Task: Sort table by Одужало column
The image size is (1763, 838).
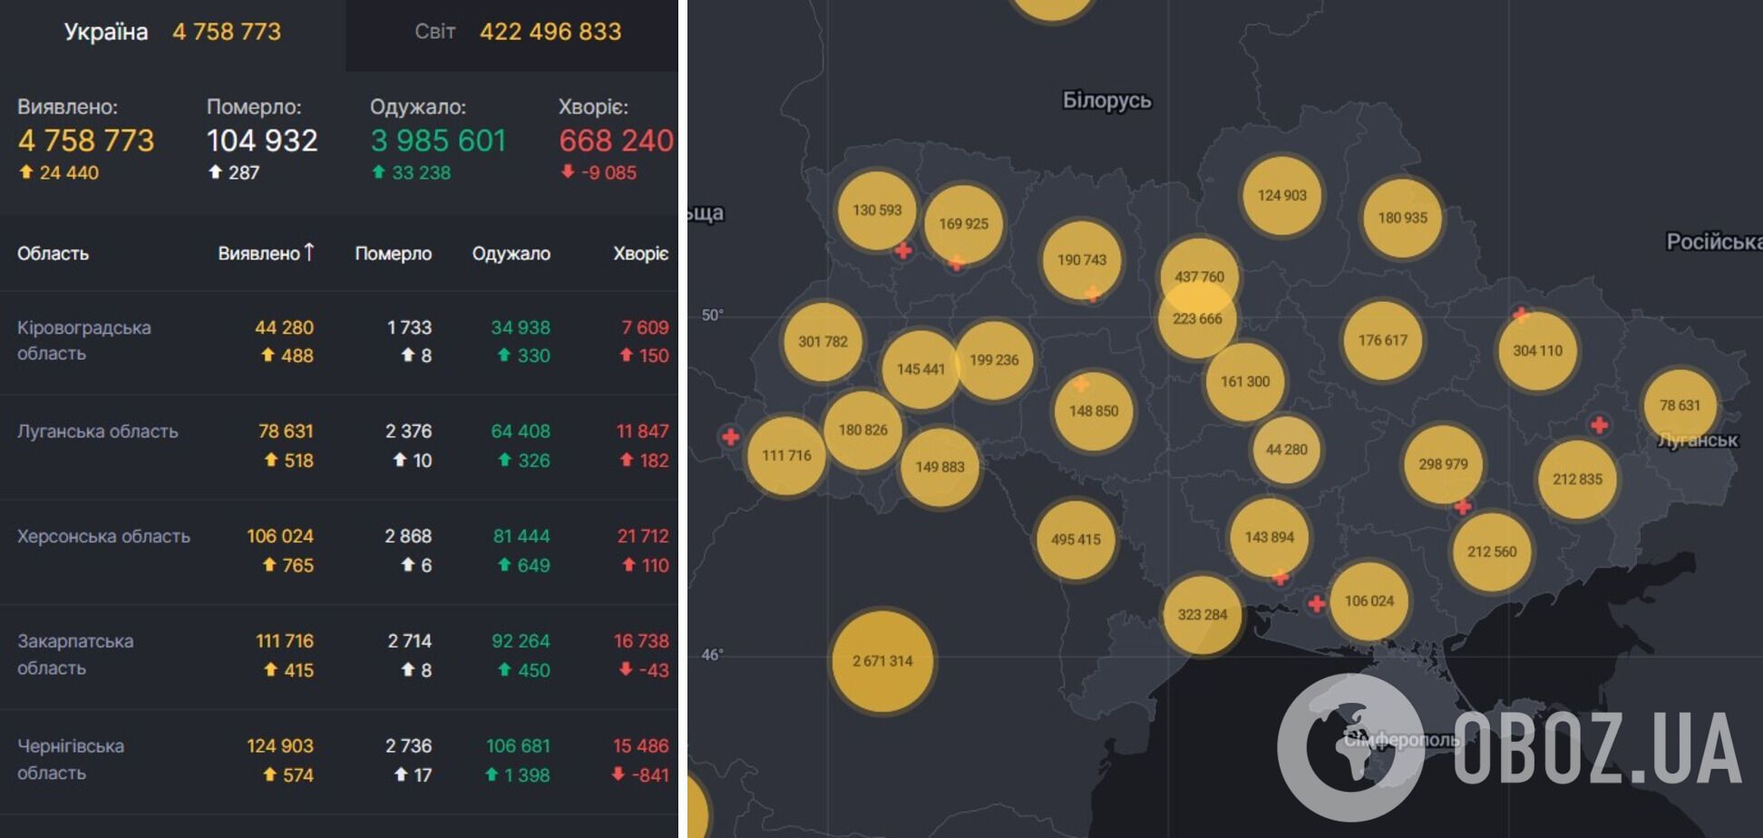Action: 511,254
